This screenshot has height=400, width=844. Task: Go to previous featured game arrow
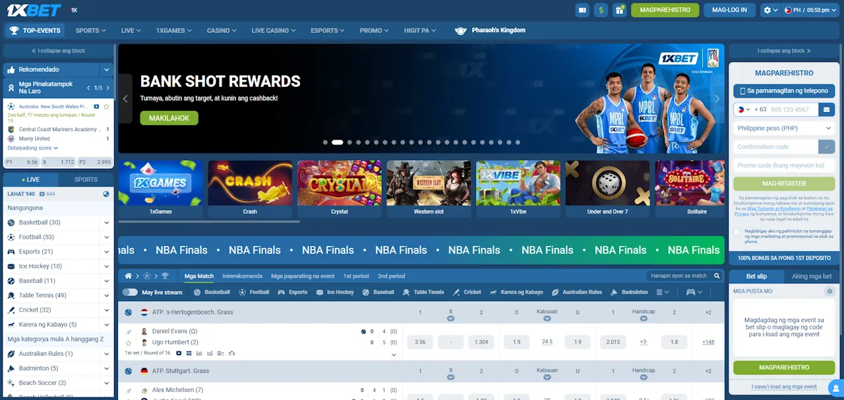pyautogui.click(x=89, y=88)
